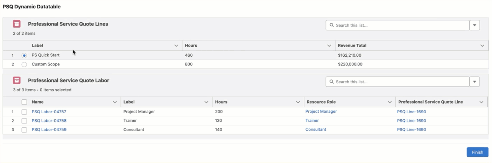Open PSQ Line-1690 link in Labor-04758 row
This screenshot has height=163, width=492.
(x=412, y=121)
